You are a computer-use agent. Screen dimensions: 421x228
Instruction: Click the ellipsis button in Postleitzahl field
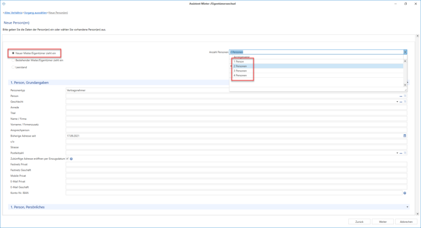point(401,153)
